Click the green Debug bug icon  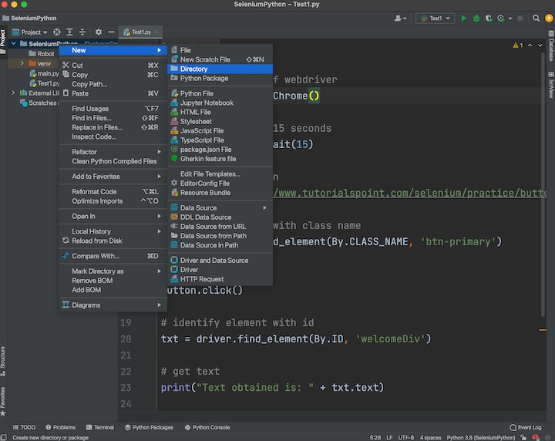(x=476, y=18)
